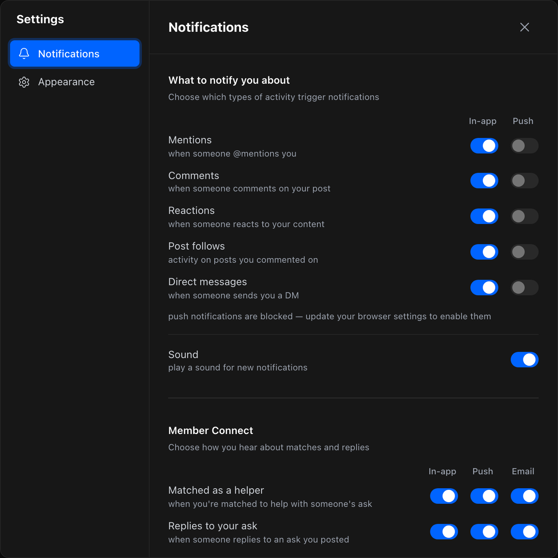Viewport: 558px width, 558px height.
Task: Disable in-app Direct messages notifications
Action: 484,288
